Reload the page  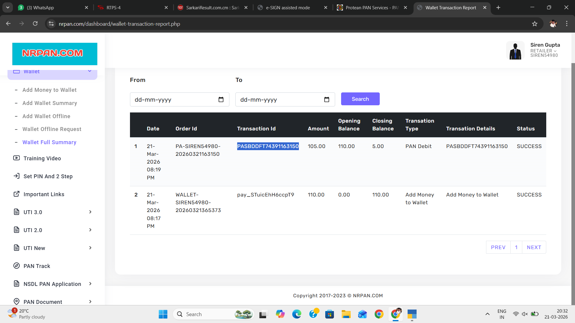(x=35, y=24)
